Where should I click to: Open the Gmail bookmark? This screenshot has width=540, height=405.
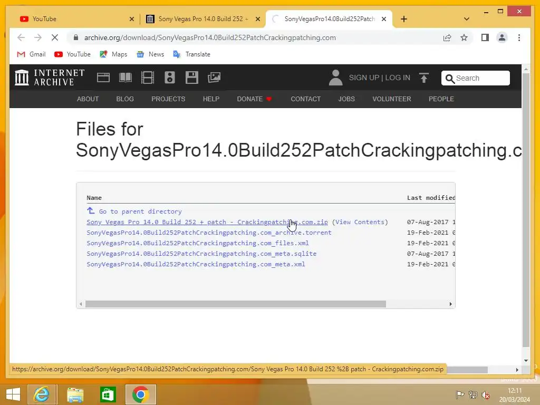[x=31, y=54]
